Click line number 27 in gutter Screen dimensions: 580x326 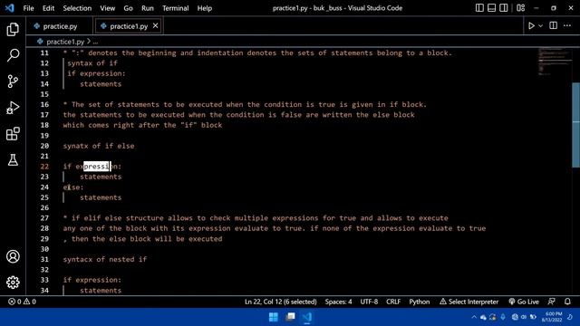(44, 218)
